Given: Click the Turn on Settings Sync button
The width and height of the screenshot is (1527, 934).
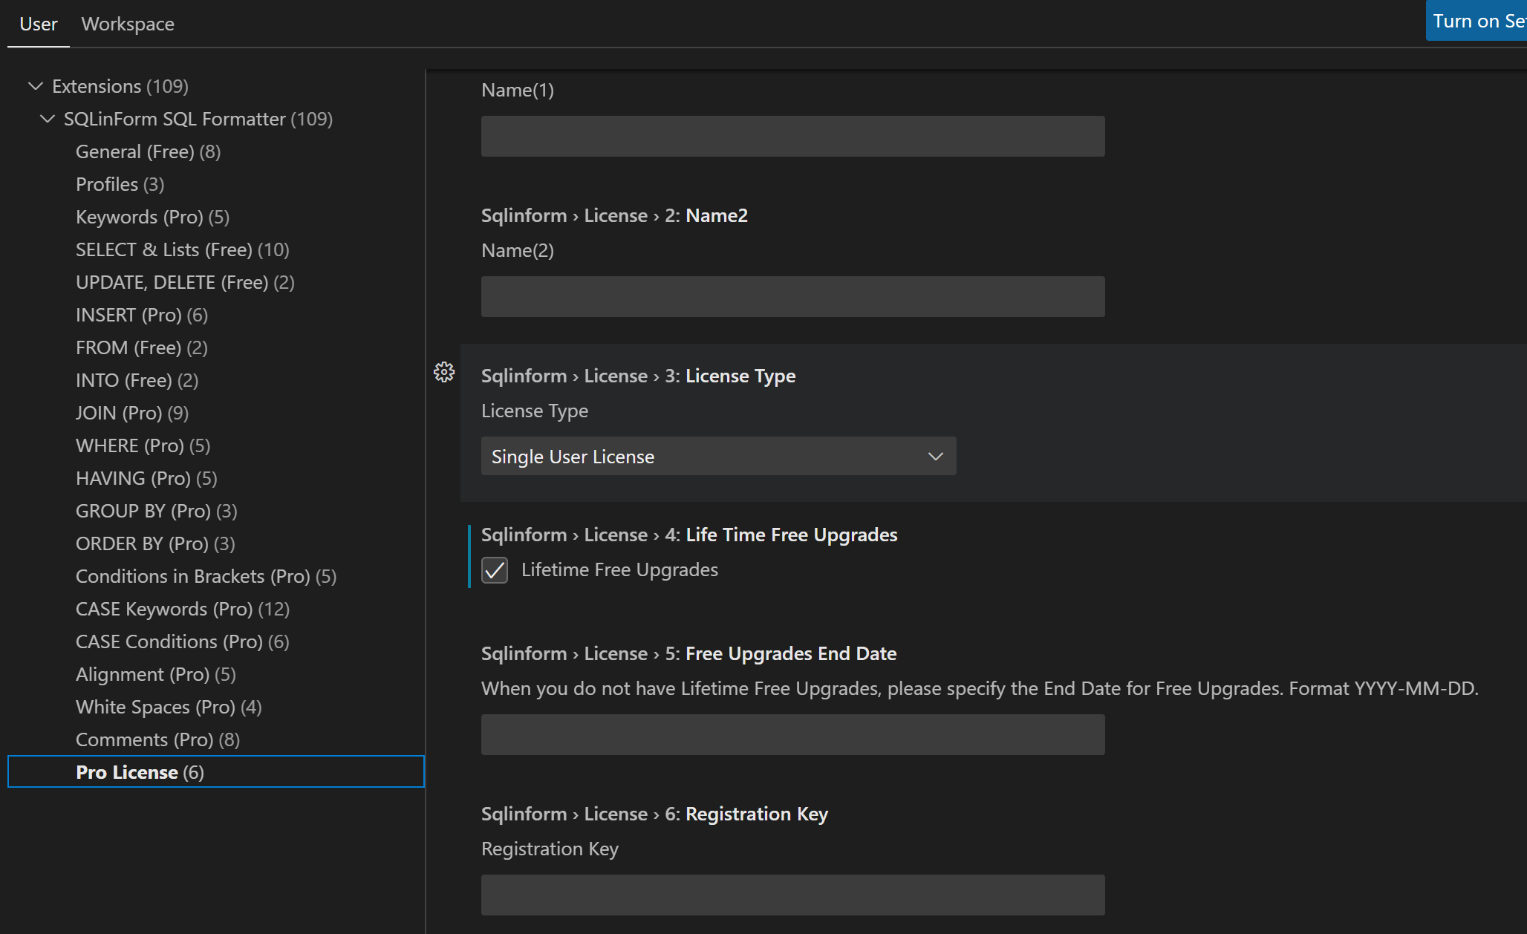Looking at the screenshot, I should point(1476,21).
